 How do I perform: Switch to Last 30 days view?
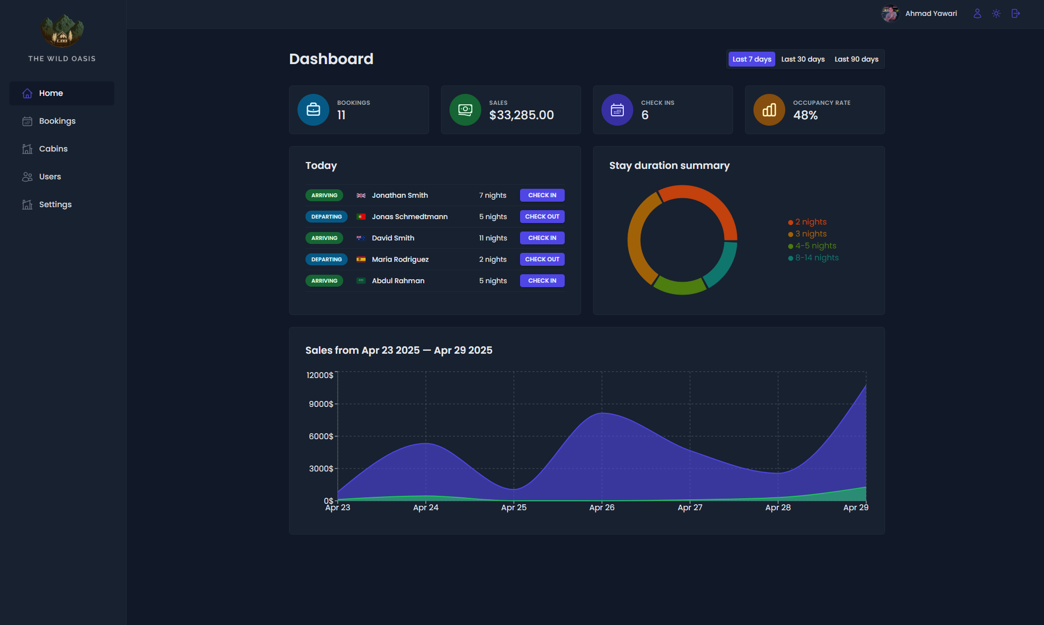[803, 59]
